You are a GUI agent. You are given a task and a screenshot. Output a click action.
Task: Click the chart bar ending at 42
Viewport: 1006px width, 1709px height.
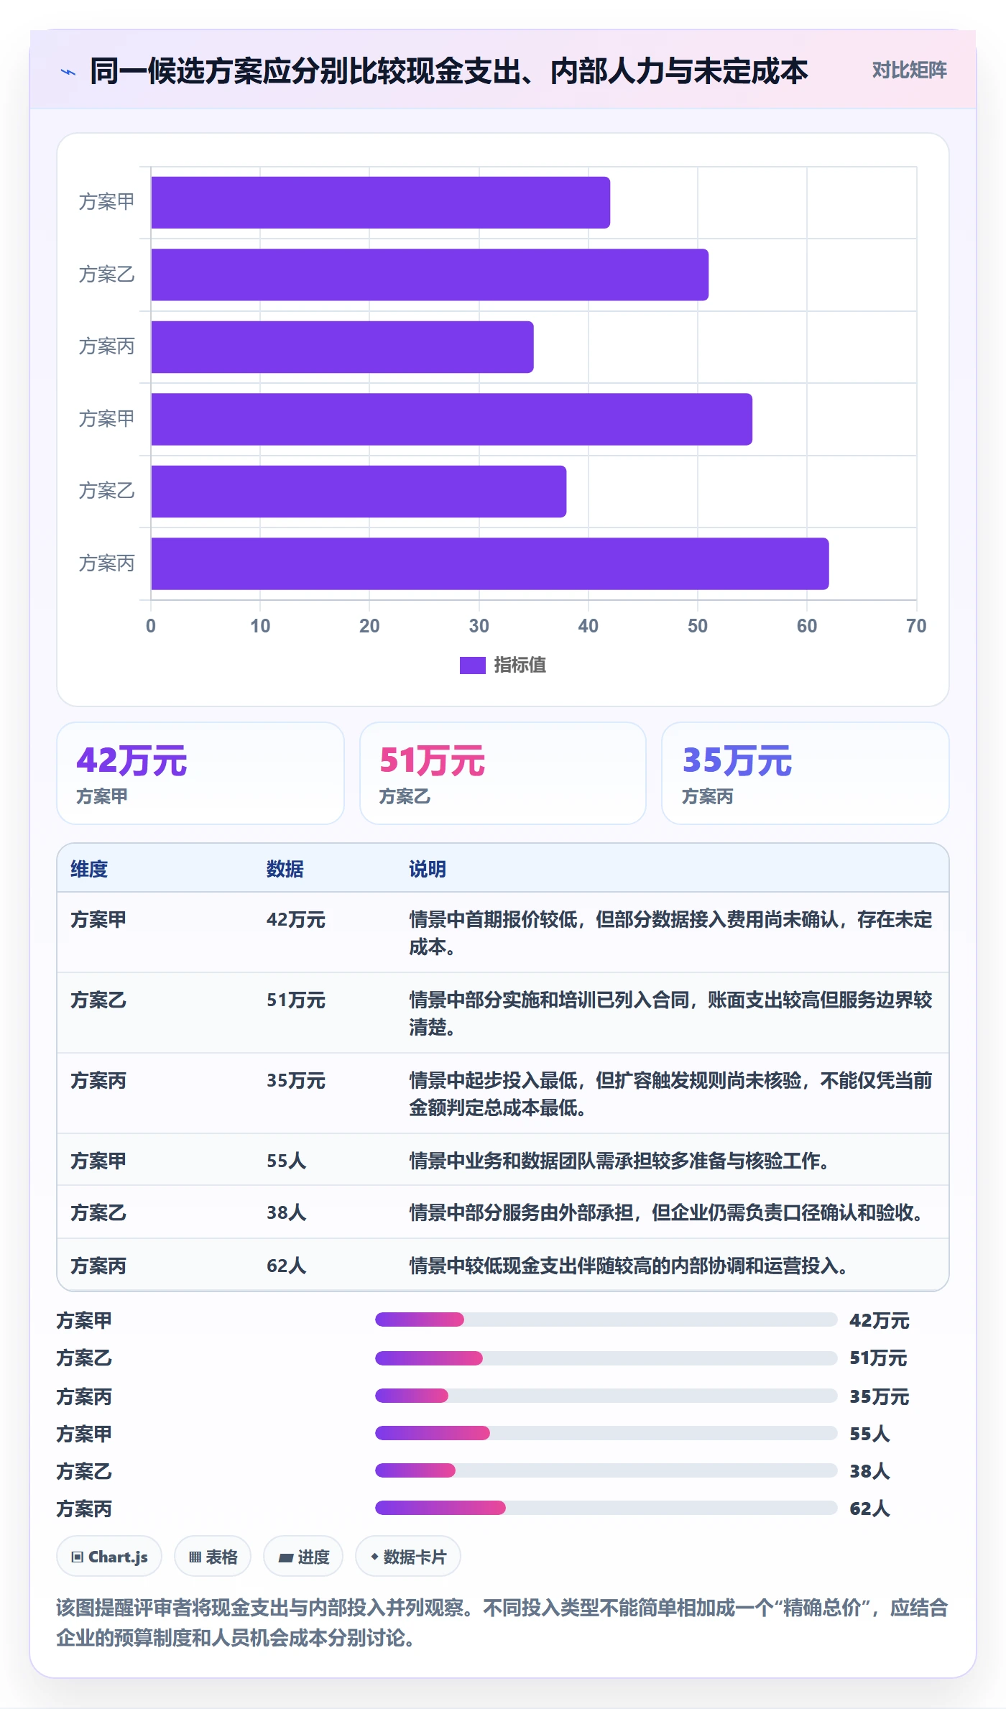[x=380, y=203]
